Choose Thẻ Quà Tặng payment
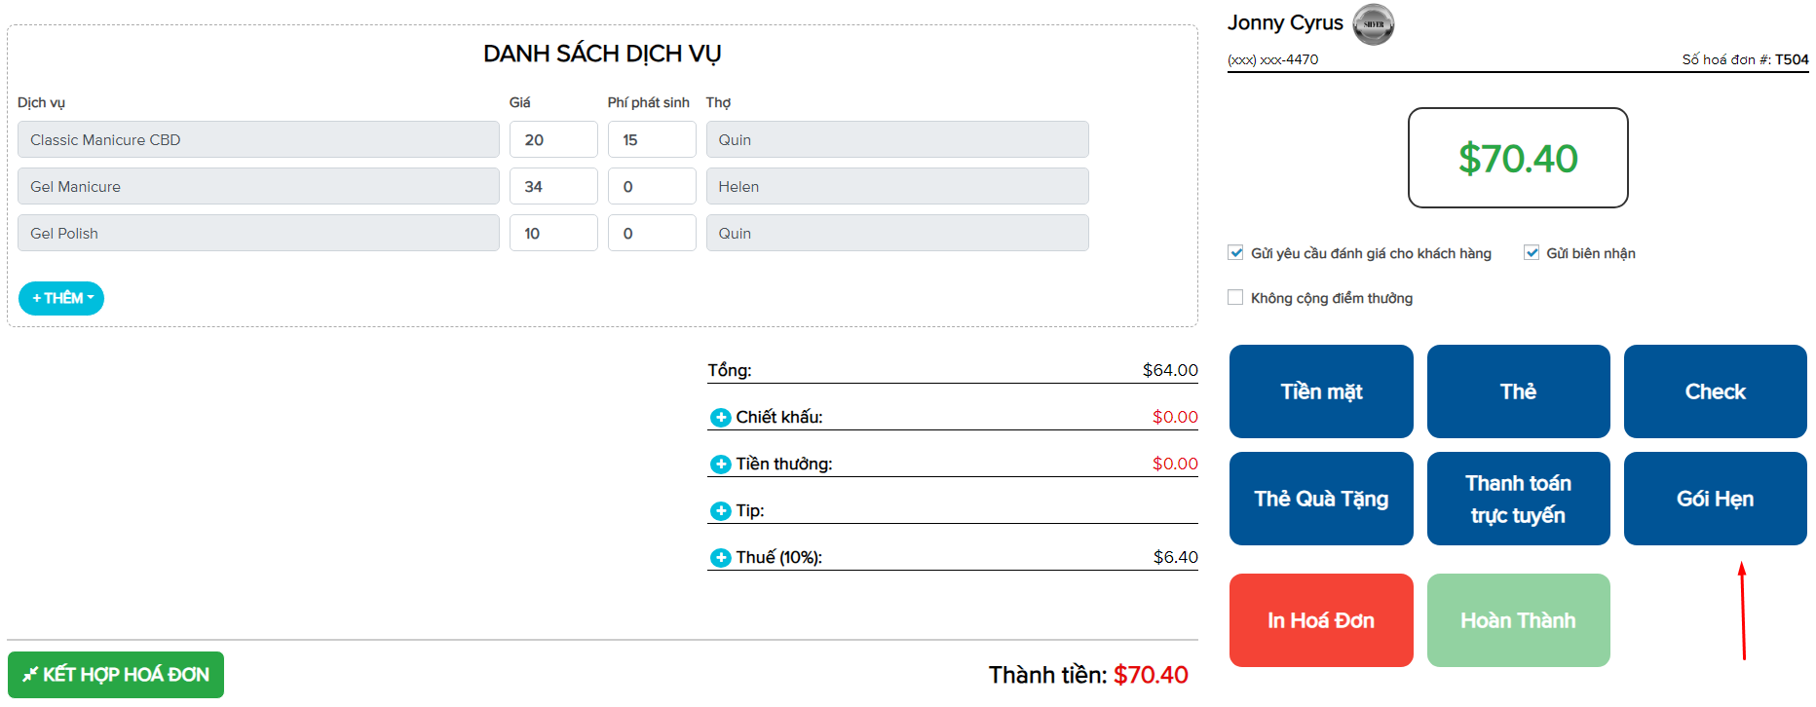Screen dimensions: 1816x707 click(x=1320, y=499)
